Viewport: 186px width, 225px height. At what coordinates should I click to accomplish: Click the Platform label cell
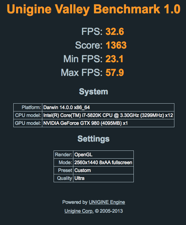click(28, 107)
